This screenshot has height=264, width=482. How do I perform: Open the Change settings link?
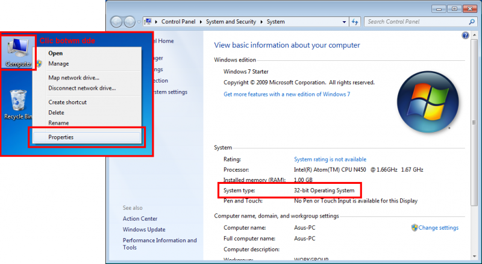pos(438,228)
